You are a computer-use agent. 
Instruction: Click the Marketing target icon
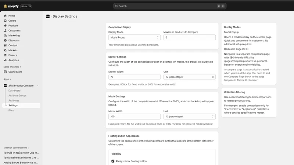pyautogui.click(x=5, y=36)
